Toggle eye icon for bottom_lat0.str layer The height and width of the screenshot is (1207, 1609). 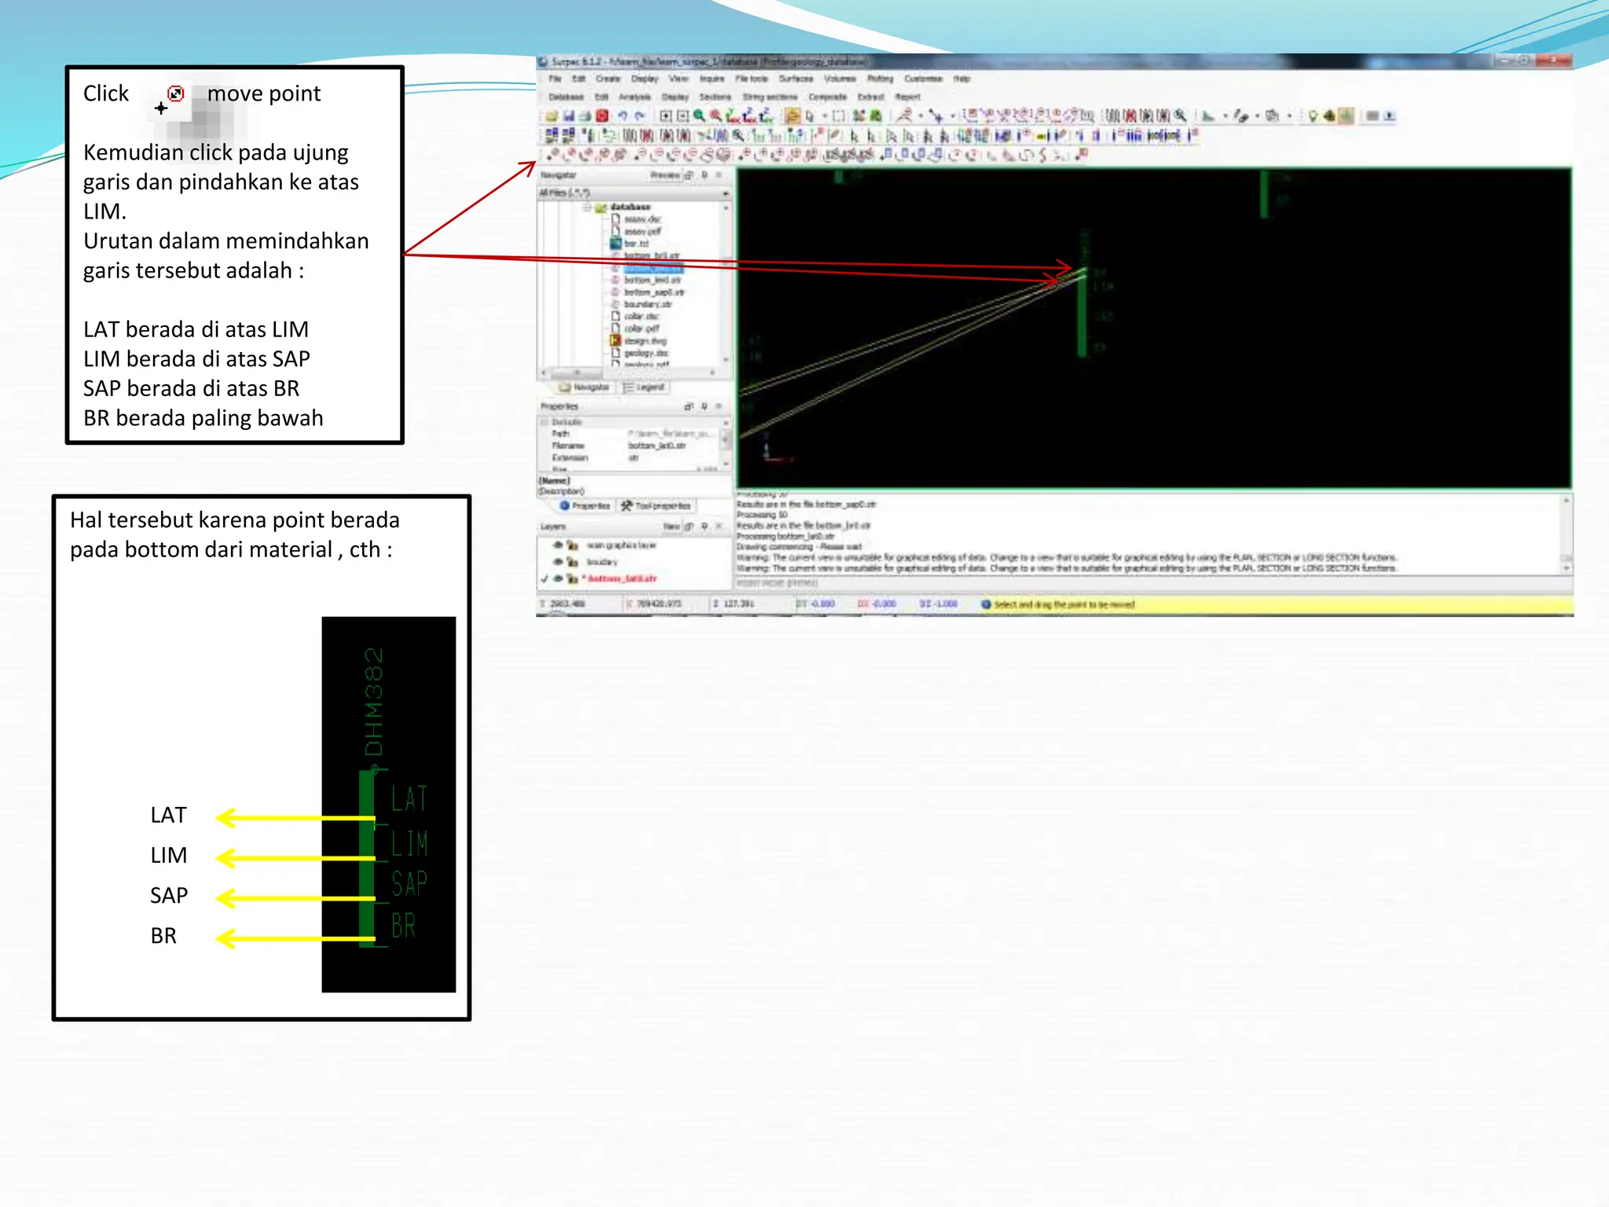coord(558,579)
